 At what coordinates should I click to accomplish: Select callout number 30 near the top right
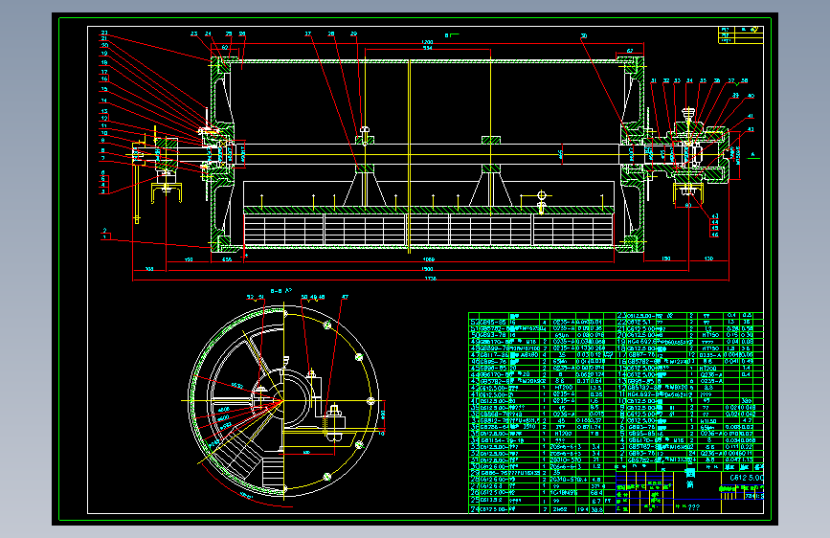point(583,36)
